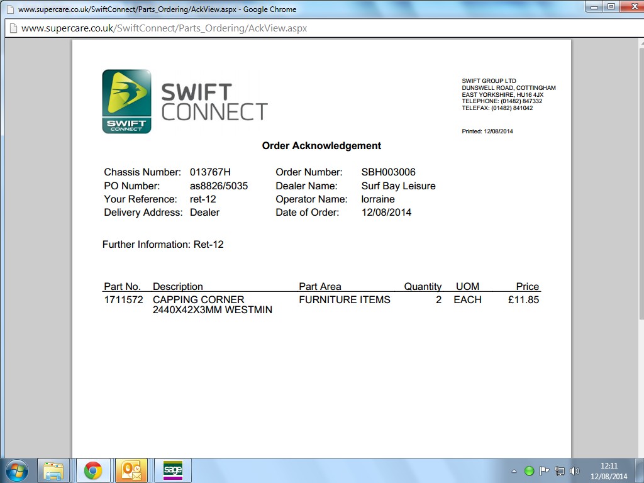
Task: Click the 'Part No.' column header
Action: [122, 286]
